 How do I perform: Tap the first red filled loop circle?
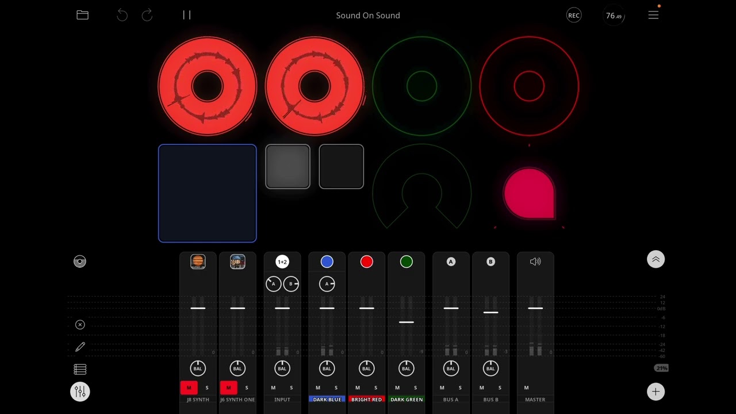(207, 86)
